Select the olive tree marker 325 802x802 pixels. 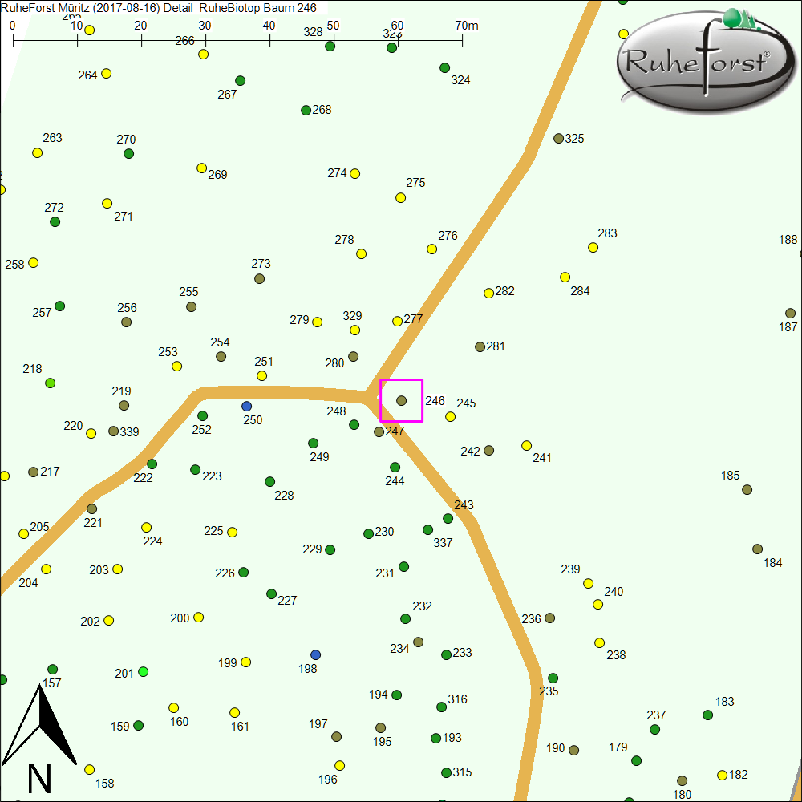pyautogui.click(x=559, y=138)
